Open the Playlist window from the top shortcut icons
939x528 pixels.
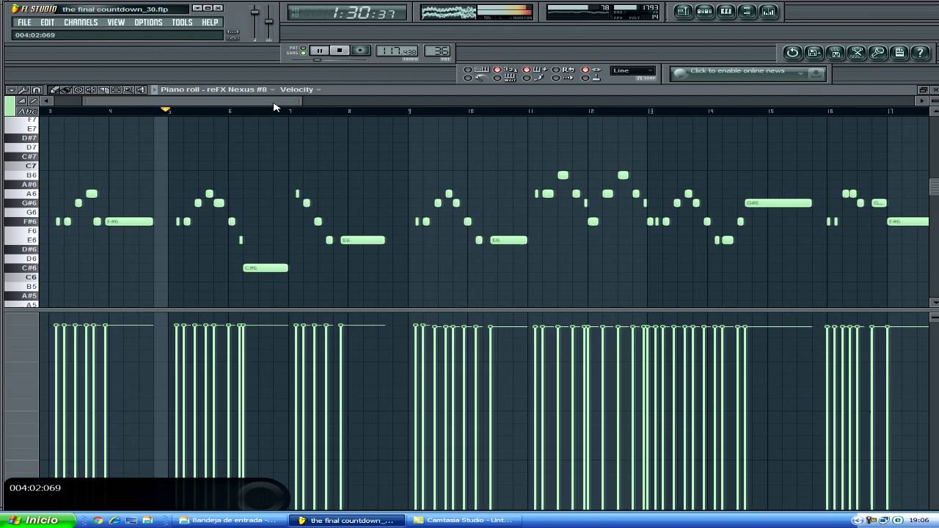pyautogui.click(x=683, y=11)
